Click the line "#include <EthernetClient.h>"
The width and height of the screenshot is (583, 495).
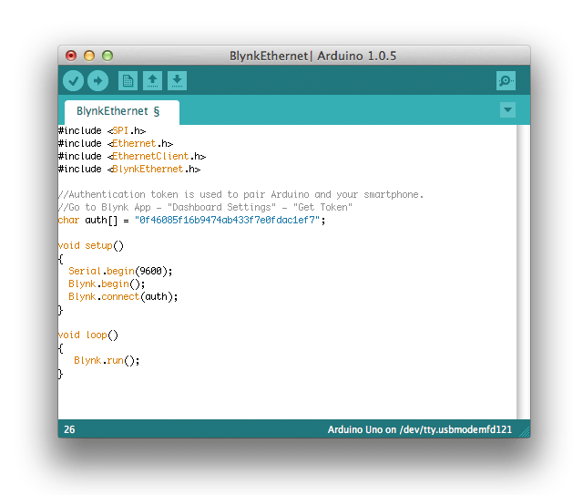tap(132, 156)
